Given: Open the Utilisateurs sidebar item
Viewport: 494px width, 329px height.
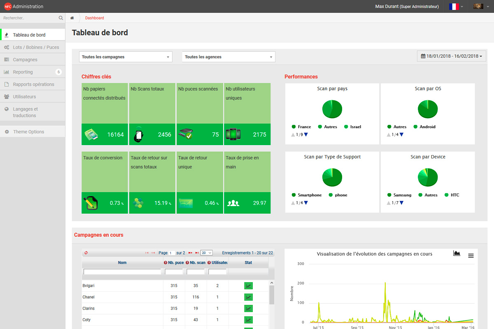Looking at the screenshot, I should (x=33, y=97).
